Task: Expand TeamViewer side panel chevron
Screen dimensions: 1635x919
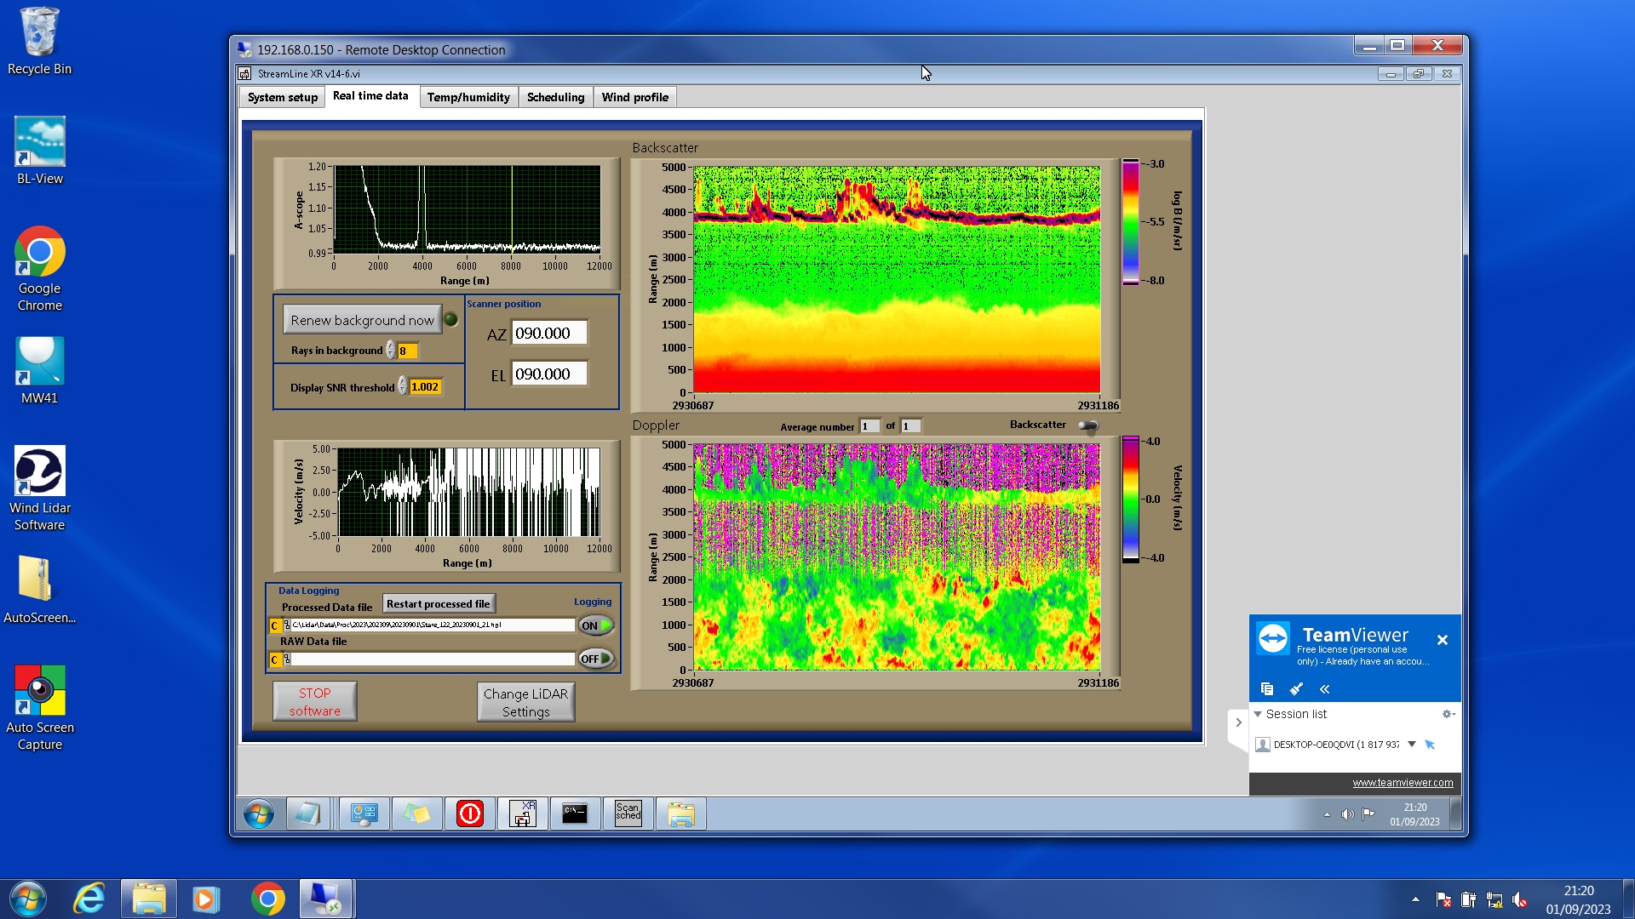Action: (x=1238, y=722)
